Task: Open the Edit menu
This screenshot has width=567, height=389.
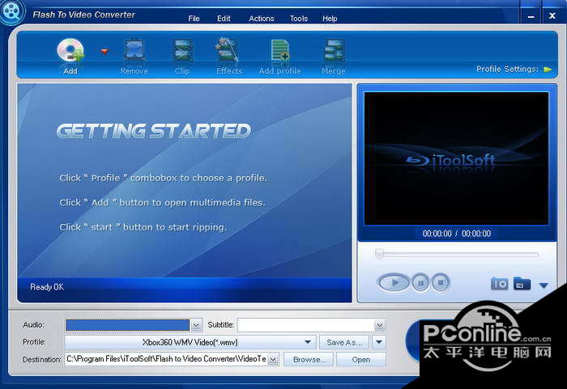Action: [224, 19]
